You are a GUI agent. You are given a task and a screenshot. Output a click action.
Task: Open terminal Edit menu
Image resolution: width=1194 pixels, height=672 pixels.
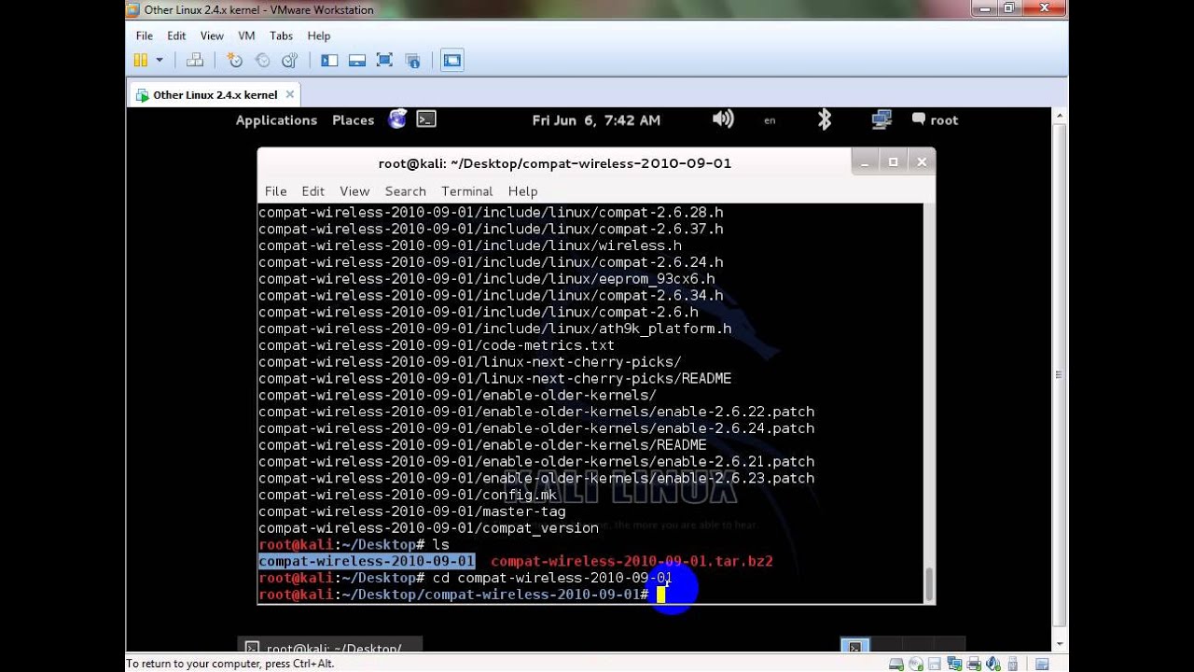coord(312,190)
